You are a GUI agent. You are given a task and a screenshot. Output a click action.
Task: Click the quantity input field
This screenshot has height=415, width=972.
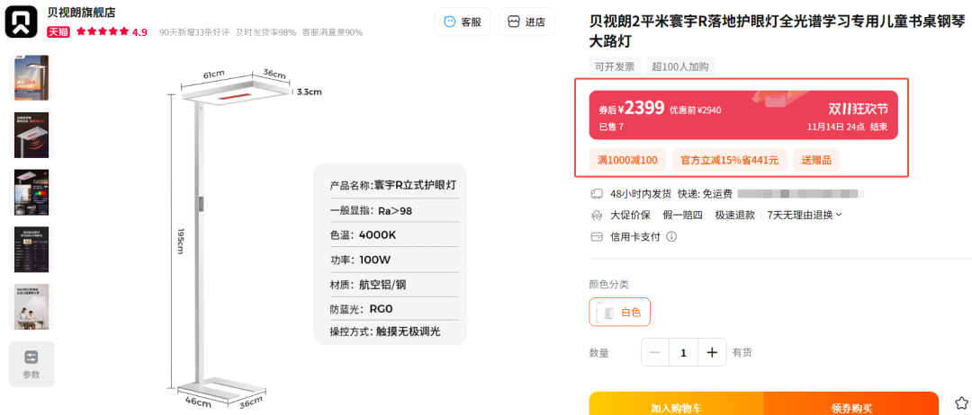point(684,352)
